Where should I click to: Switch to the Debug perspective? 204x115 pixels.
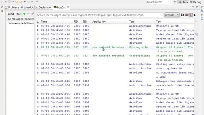(x=195, y=2)
